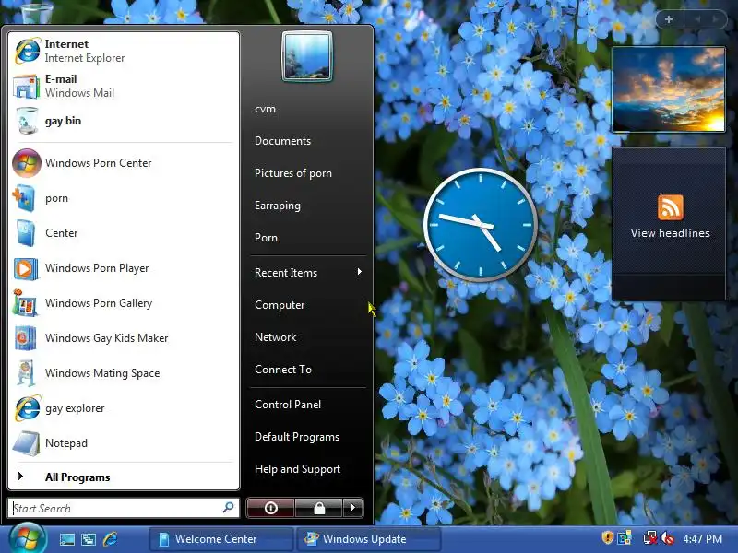Switch to Windows Update taskbar button
Screen dimensions: 738x553
(369, 539)
